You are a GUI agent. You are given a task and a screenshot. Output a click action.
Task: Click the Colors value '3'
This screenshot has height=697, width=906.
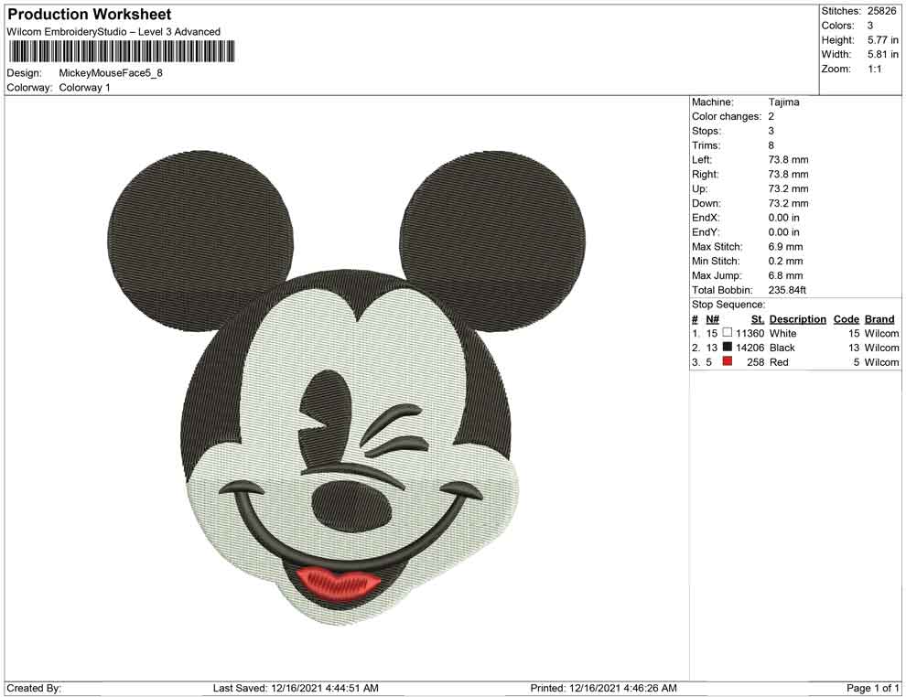pyautogui.click(x=870, y=26)
